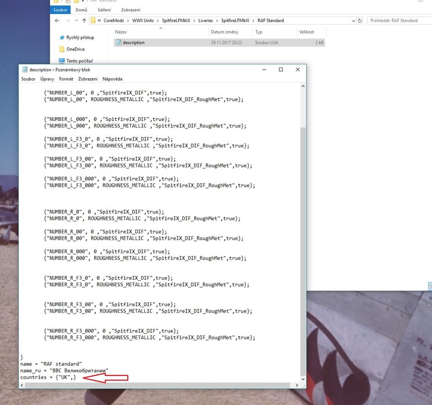
Task: Click Notepad vertical scrollbar down arrow
Action: pos(303,379)
